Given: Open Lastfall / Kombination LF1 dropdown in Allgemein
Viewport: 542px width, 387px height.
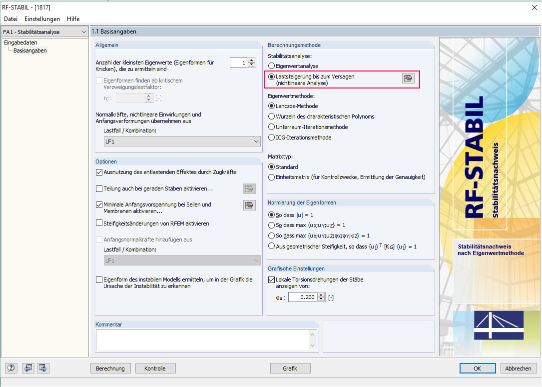Looking at the screenshot, I should coord(182,141).
